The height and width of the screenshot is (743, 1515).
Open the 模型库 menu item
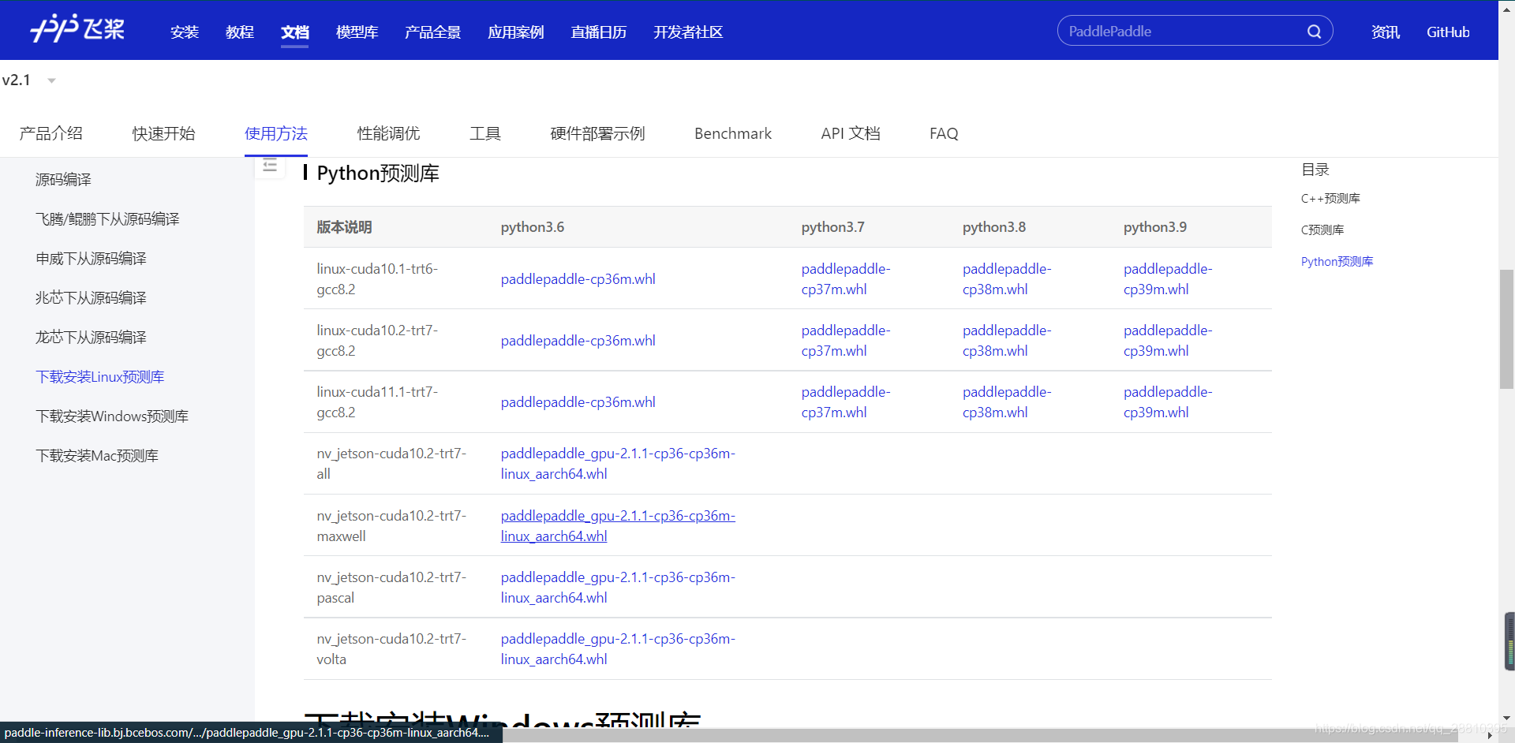pos(357,32)
